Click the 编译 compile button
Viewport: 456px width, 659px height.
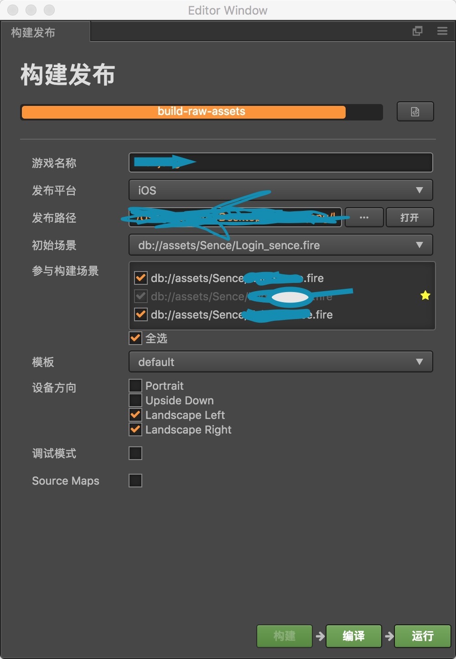point(354,636)
